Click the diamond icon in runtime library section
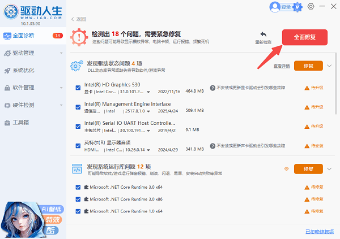This screenshot has width=340, height=239. pyautogui.click(x=286, y=169)
